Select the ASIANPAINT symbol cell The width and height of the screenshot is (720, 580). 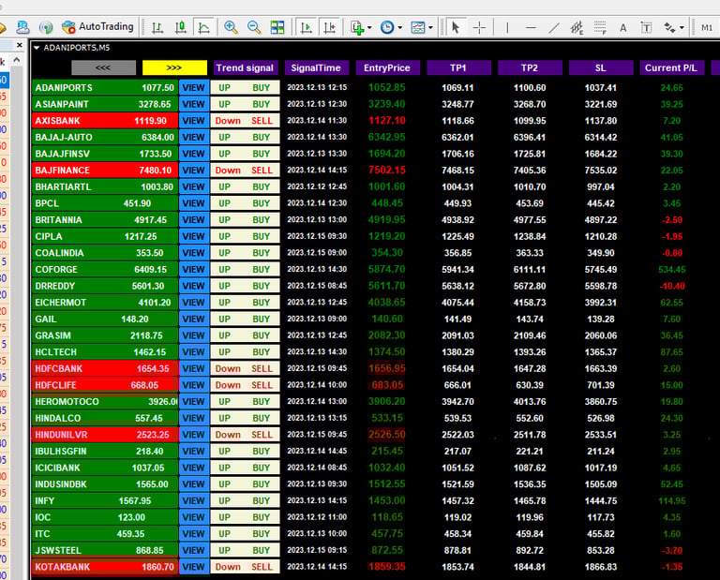tap(105, 104)
